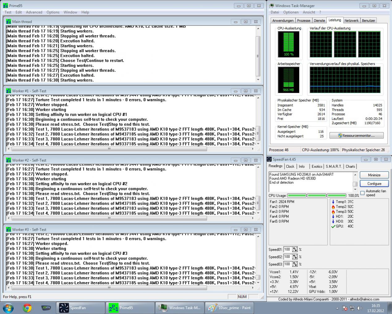Click the HD0 down-arrow icon
The width and height of the screenshot is (392, 314).
[x=333, y=221]
